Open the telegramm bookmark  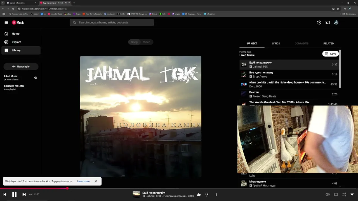(209, 14)
